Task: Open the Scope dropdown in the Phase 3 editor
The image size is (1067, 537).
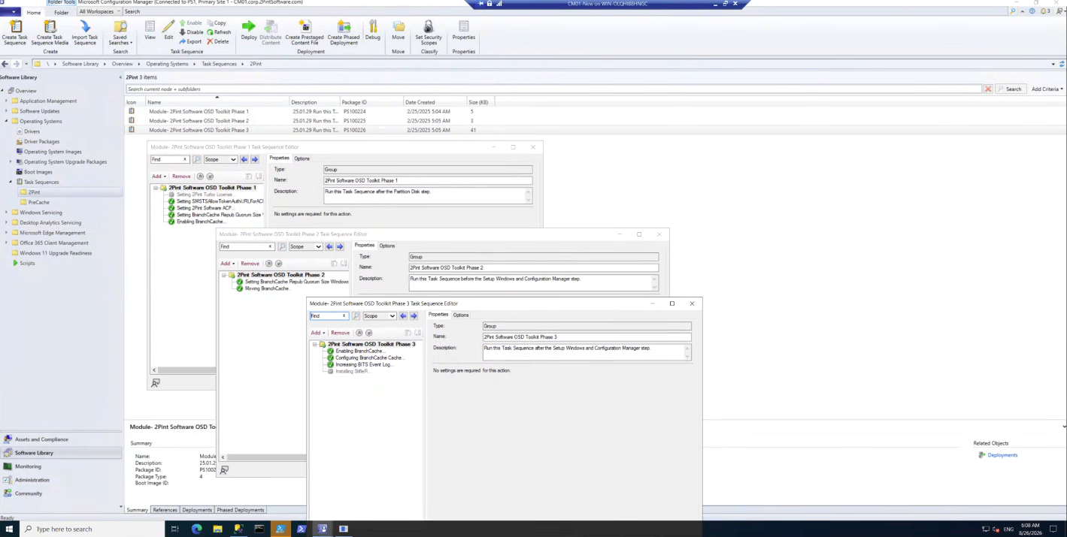Action: tap(379, 316)
